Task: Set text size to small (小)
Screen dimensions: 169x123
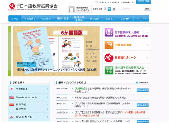Action: [105, 9]
